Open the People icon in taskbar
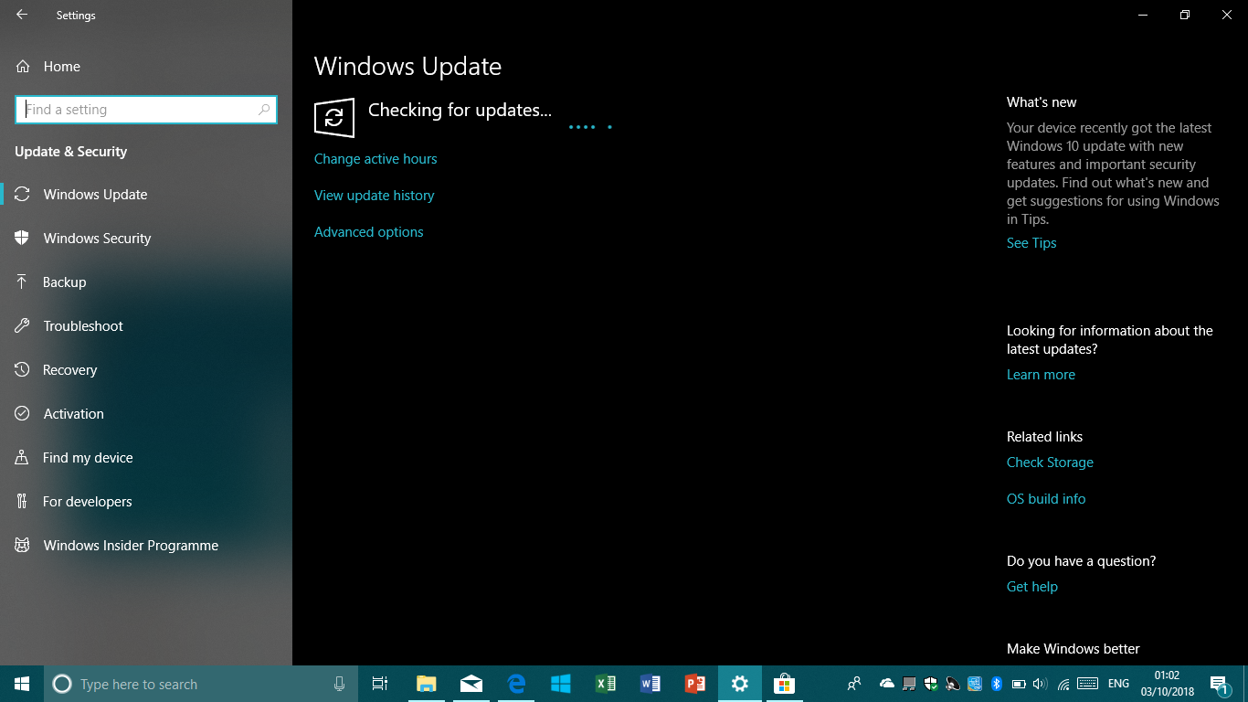 (854, 684)
